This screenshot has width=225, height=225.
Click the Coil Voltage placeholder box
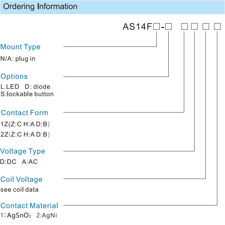click(x=206, y=27)
